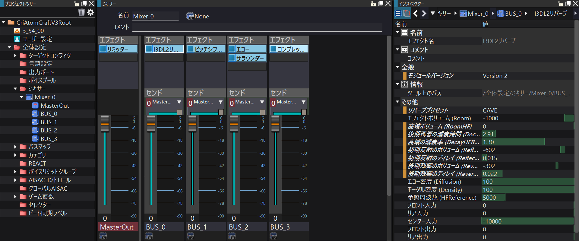Click the BUS_3 volume fader handle
The height and width of the screenshot is (241, 579).
coord(275,124)
